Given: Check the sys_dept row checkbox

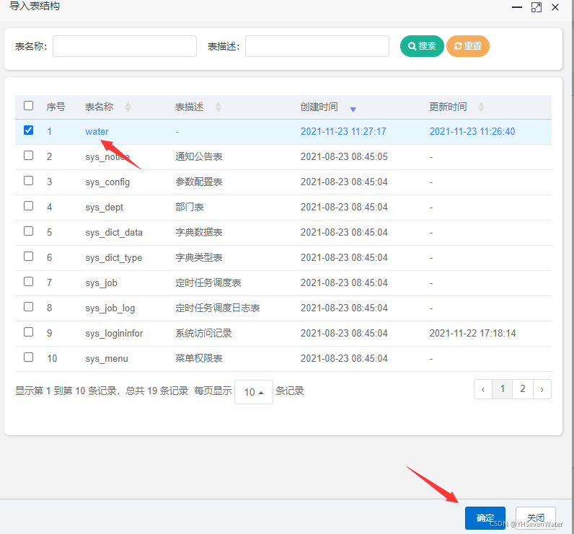Looking at the screenshot, I should click(x=29, y=206).
